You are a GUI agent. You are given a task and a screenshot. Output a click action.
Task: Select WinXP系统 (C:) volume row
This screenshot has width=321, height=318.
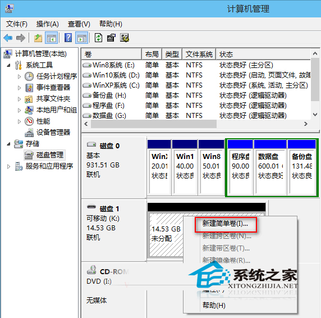pos(196,85)
